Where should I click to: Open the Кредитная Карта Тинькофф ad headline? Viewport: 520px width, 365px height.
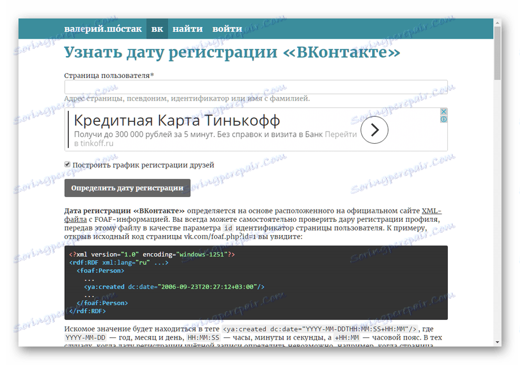177,120
